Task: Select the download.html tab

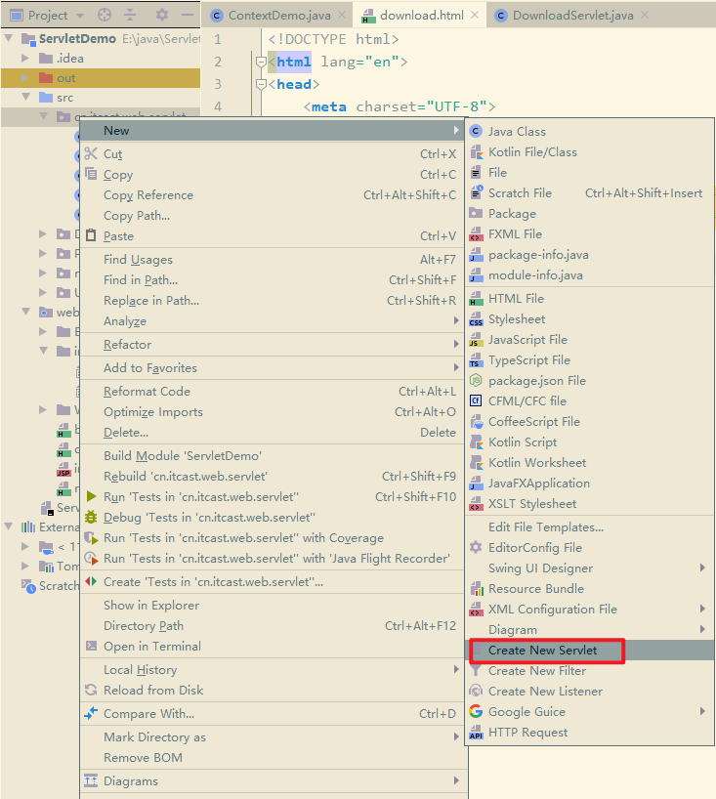Action: [421, 16]
